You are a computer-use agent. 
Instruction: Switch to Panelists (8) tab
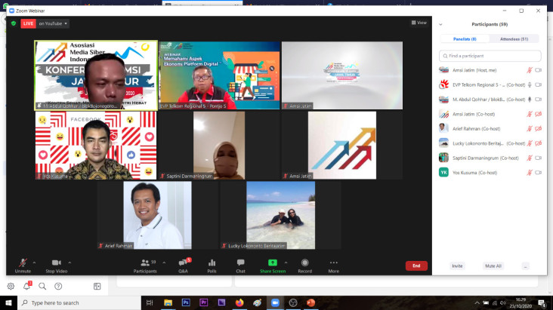point(465,39)
